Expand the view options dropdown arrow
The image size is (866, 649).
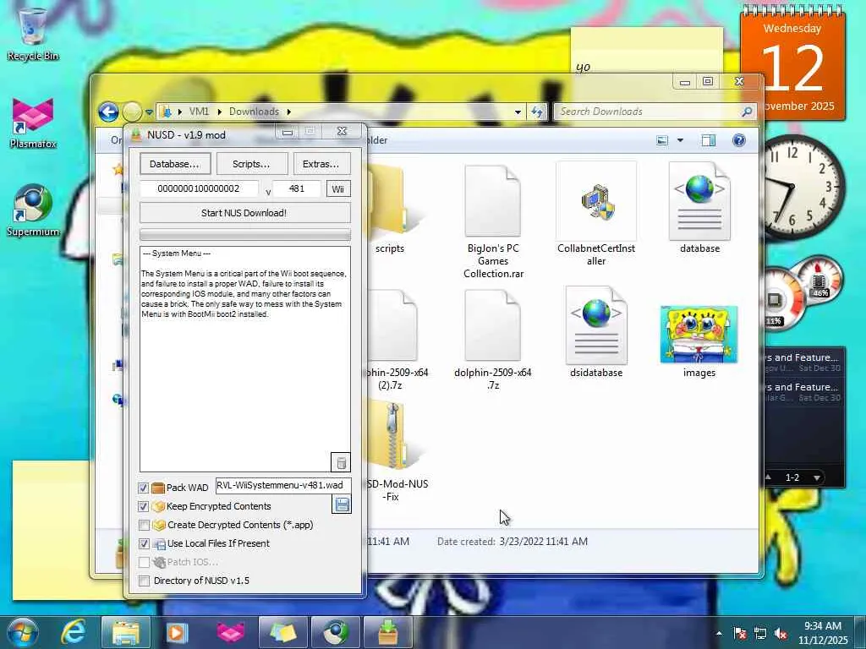[680, 140]
